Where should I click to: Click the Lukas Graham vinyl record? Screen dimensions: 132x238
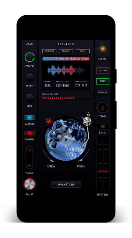coord(66,139)
